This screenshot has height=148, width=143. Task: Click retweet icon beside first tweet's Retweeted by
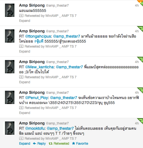click(21, 15)
